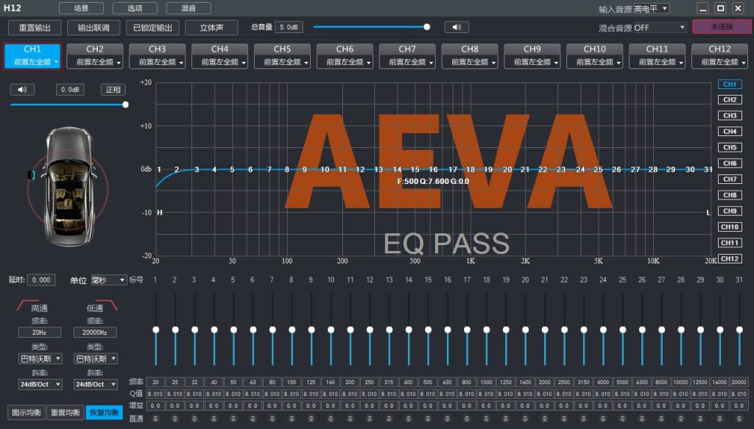754x429 pixels.
Task: Toggle the band 5 bypass radio button
Action: click(x=233, y=419)
